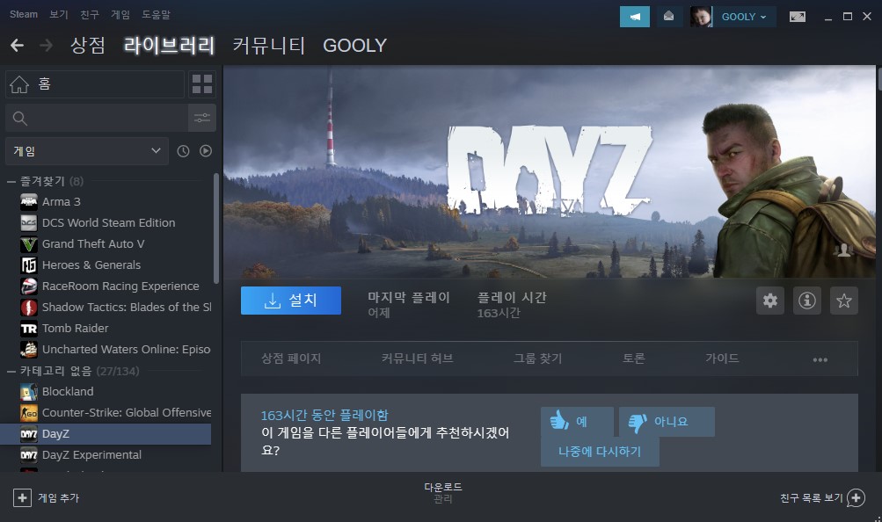The height and width of the screenshot is (522, 882).
Task: Open the 친구 menu
Action: [x=90, y=14]
